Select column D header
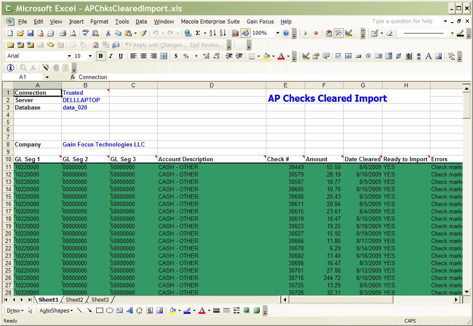473x326 pixels. tap(211, 85)
